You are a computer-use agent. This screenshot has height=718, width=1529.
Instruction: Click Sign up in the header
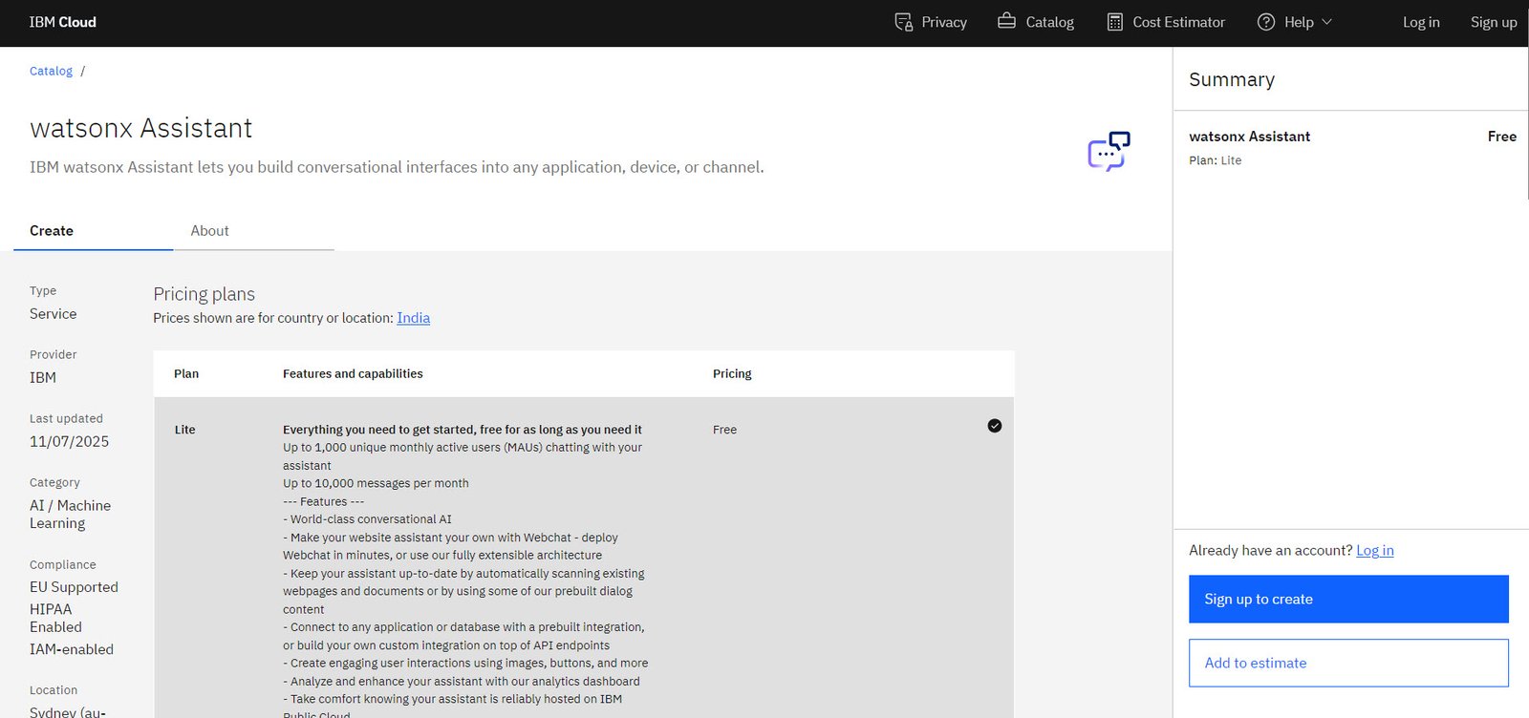[x=1494, y=22]
